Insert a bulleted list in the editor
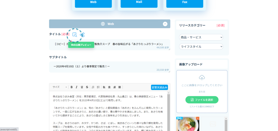This screenshot has width=278, height=131. point(98,87)
